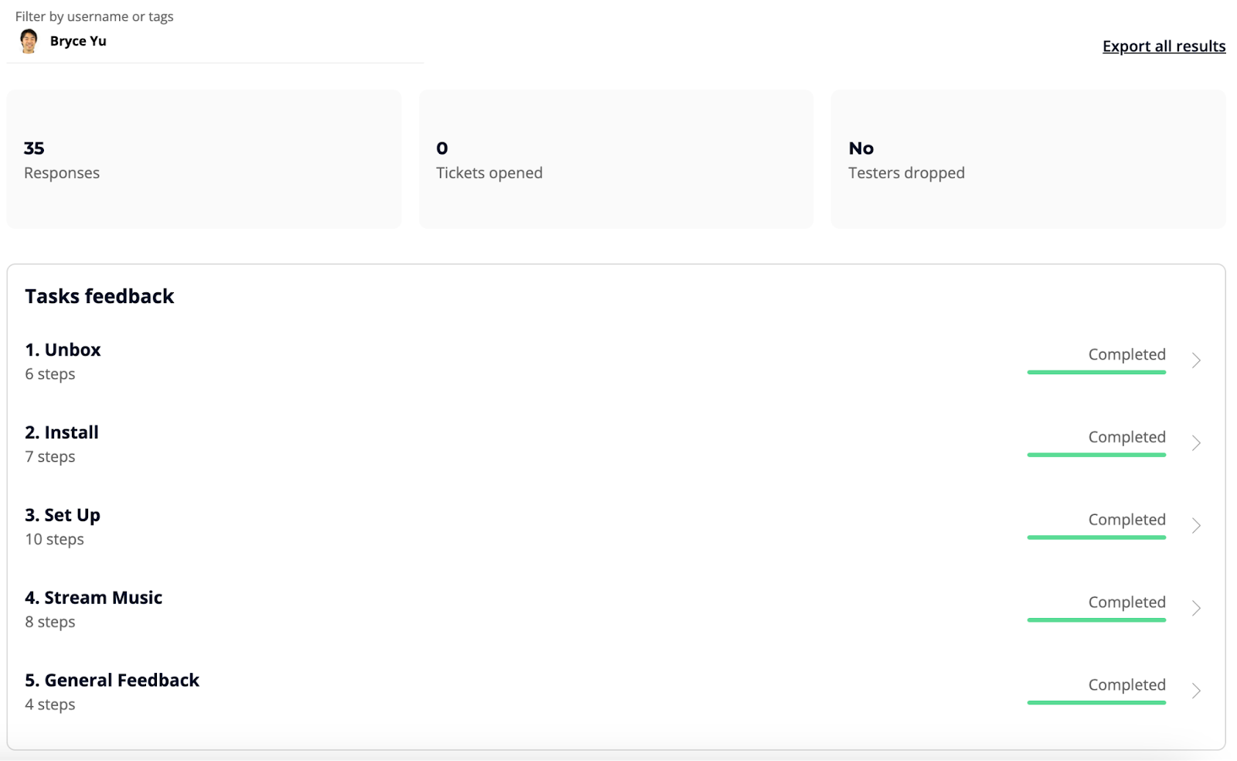Click the General Feedback progress bar
1237x761 pixels.
point(1096,702)
